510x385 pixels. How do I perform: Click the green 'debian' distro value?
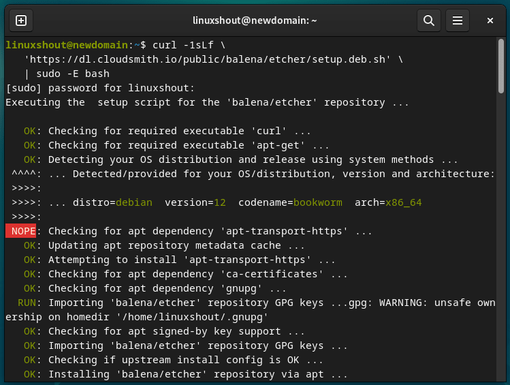pyautogui.click(x=134, y=202)
